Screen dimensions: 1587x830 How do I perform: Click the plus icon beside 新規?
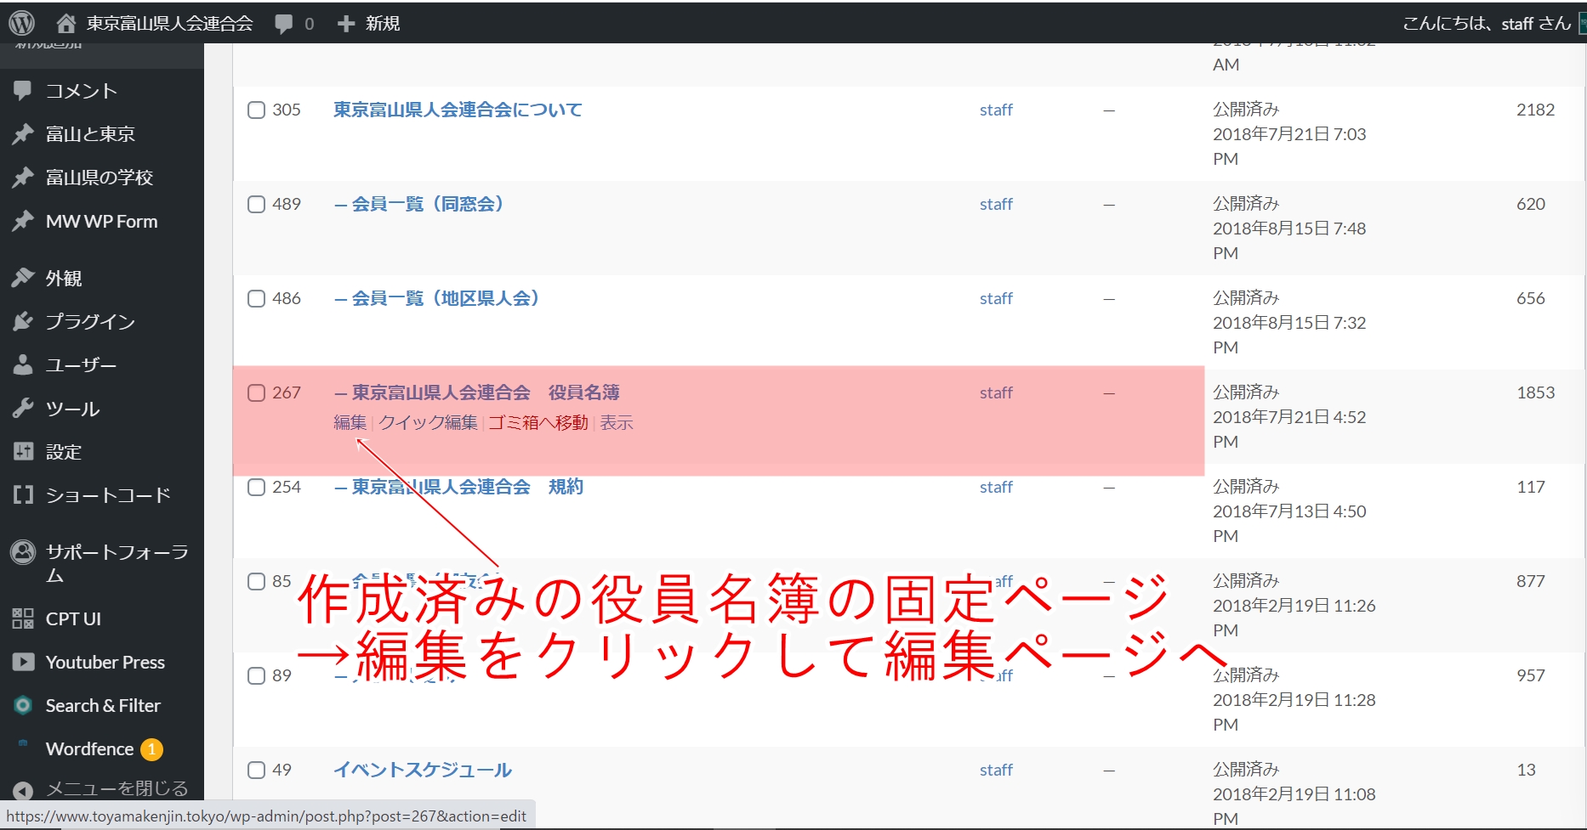pos(345,23)
